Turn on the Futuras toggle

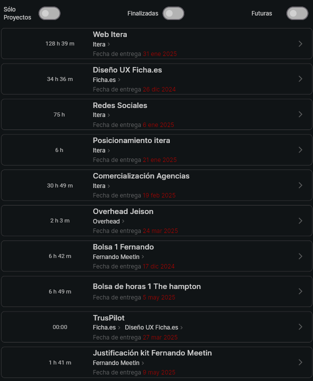(297, 13)
